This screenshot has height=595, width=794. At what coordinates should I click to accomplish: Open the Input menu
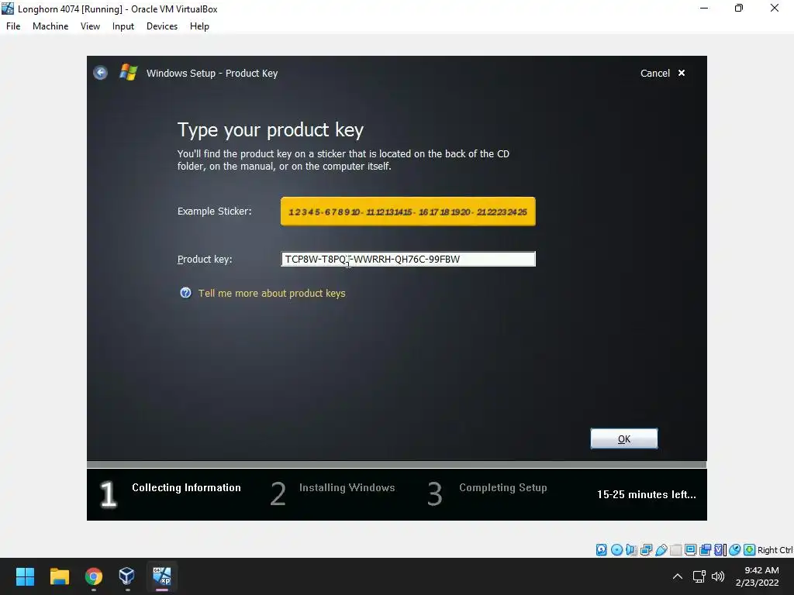coord(123,26)
